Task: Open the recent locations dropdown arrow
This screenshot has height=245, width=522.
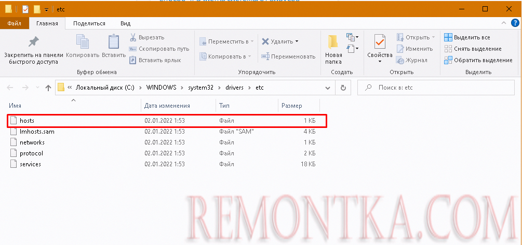Action: pyautogui.click(x=38, y=88)
